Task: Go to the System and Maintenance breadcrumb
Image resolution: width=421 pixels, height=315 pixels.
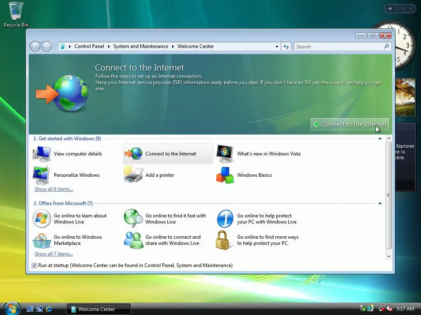Action: point(141,46)
